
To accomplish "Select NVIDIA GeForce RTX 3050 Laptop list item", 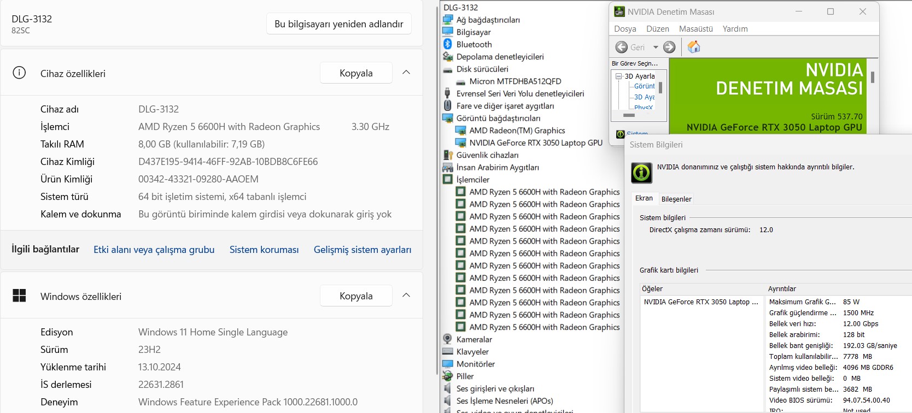I will click(701, 302).
